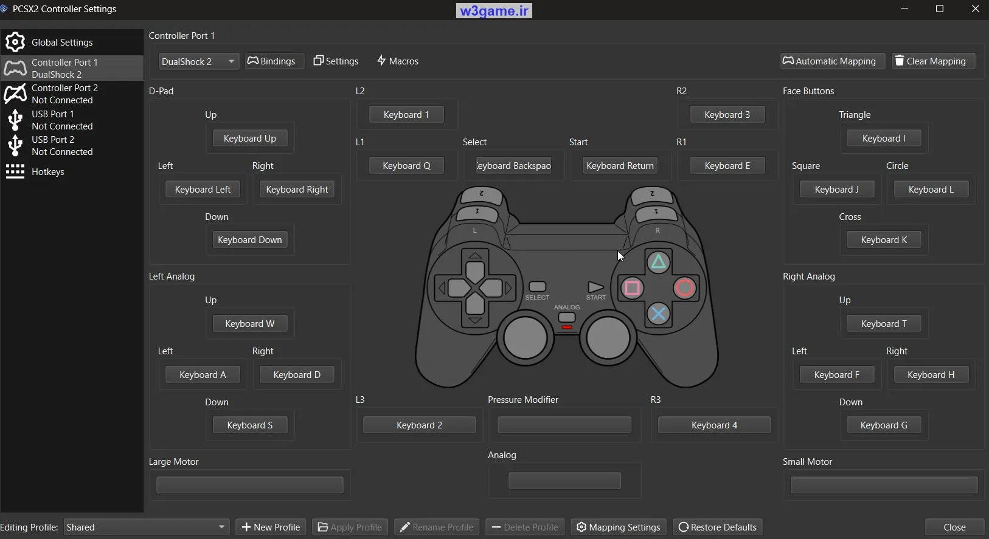Screen dimensions: 989x539
Task: Rebind L2 binding Keyboard 1
Action: point(406,114)
